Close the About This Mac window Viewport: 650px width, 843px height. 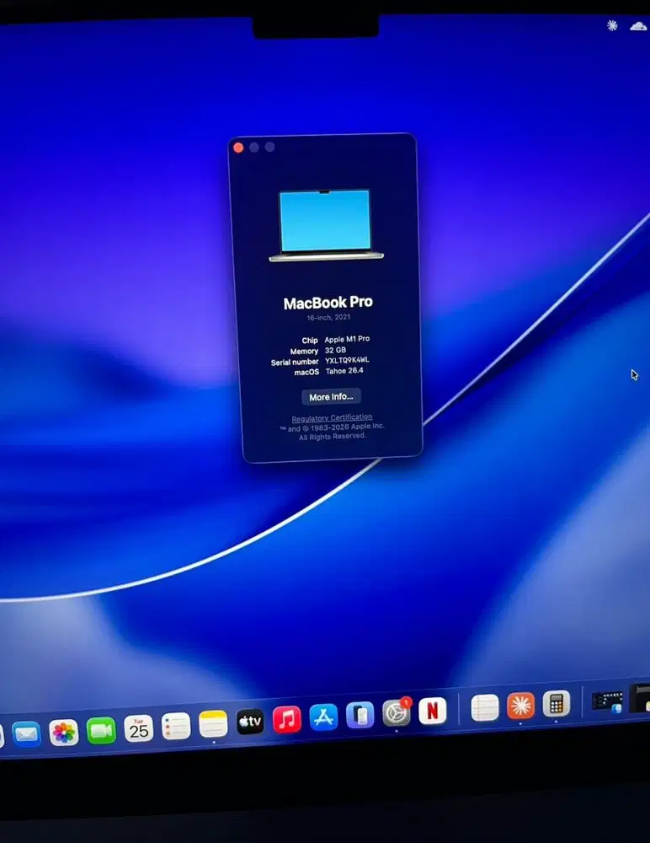238,148
